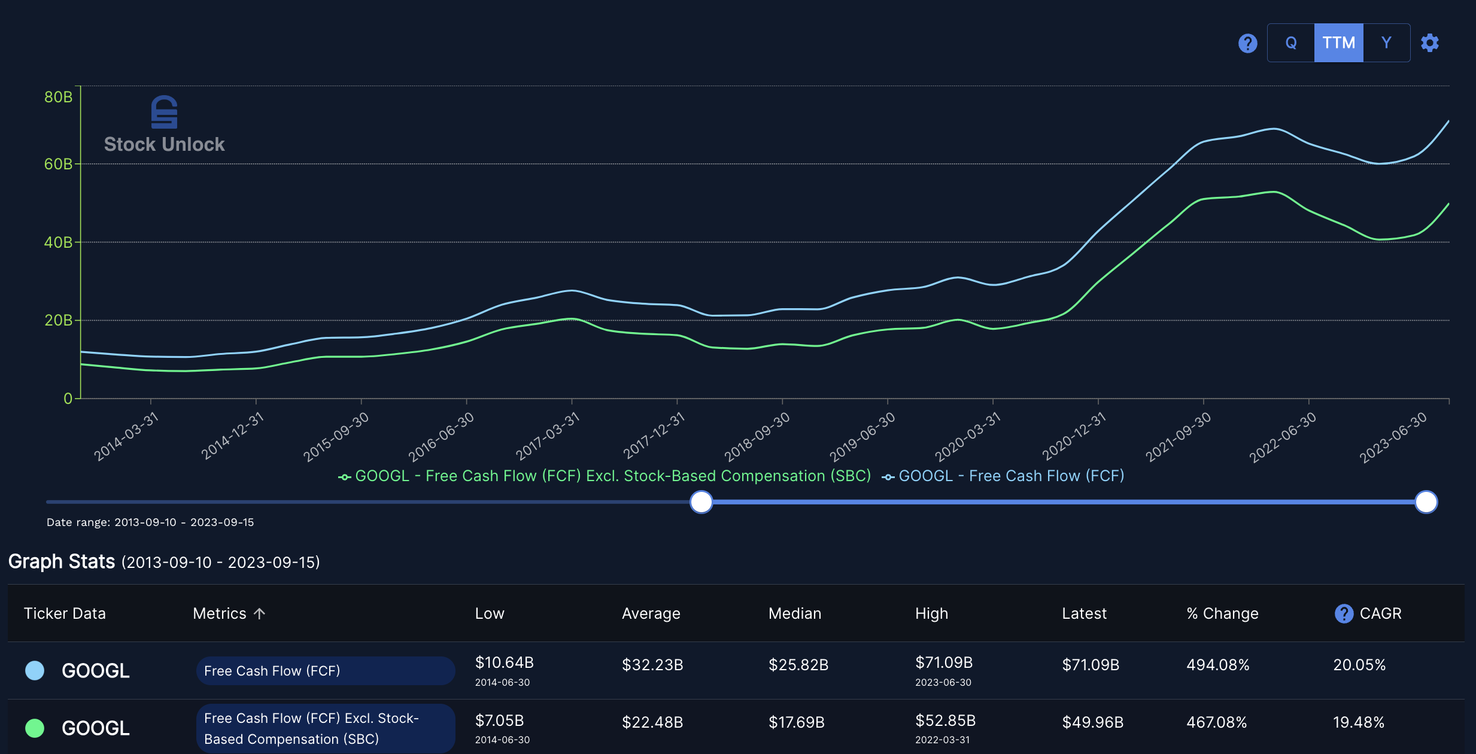The width and height of the screenshot is (1476, 754).
Task: Click the $7.05B low value
Action: coord(499,720)
